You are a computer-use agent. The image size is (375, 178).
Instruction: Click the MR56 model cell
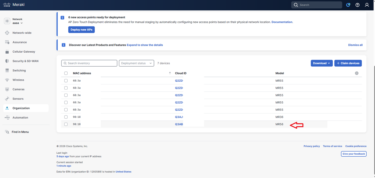coord(279,124)
